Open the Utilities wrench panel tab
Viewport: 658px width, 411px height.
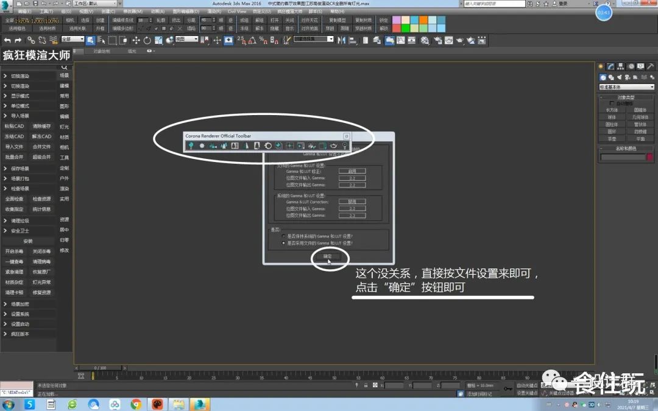tap(651, 66)
